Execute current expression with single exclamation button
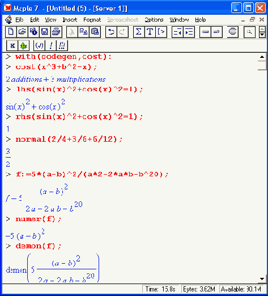Image resolution: width=268 pixels, height=296 pixels. (50, 45)
